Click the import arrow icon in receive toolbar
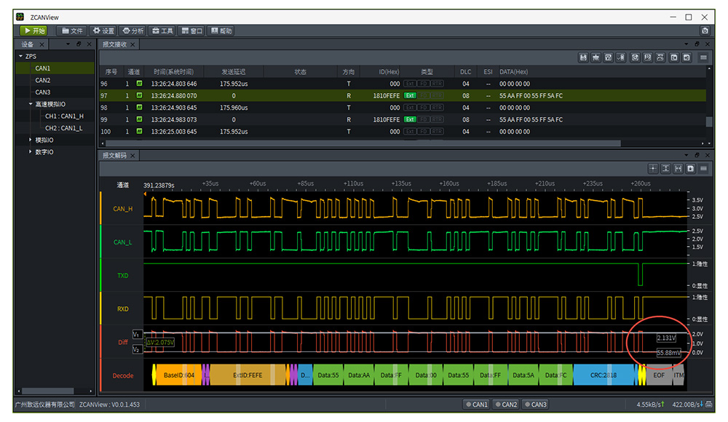 coord(687,57)
